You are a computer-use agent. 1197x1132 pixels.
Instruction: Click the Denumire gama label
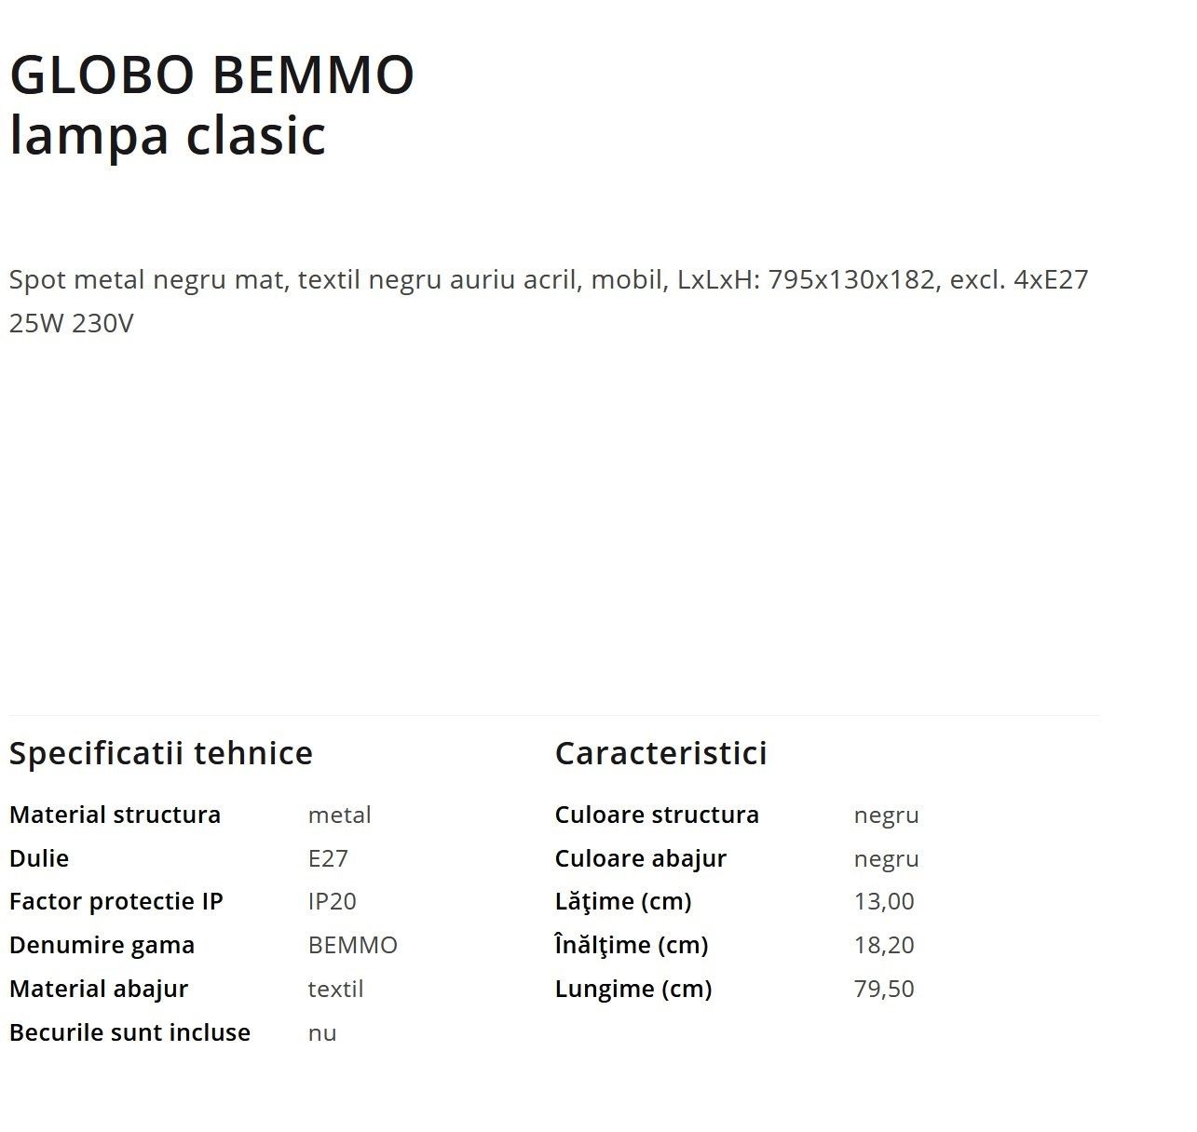point(102,945)
